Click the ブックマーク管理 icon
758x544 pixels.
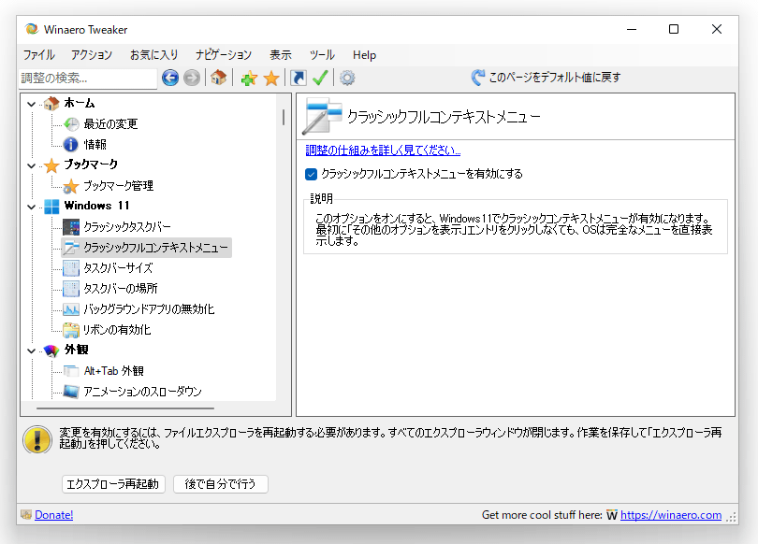(x=71, y=186)
